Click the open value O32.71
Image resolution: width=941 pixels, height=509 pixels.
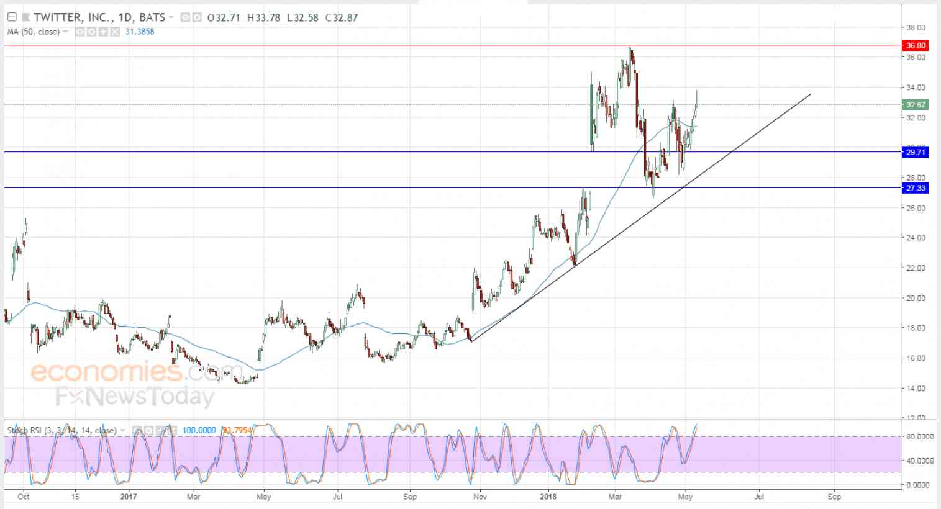224,17
